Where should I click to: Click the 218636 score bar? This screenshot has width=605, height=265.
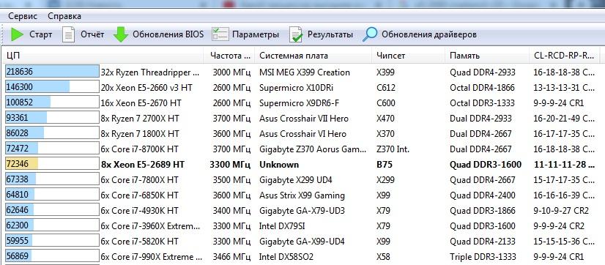coord(52,72)
